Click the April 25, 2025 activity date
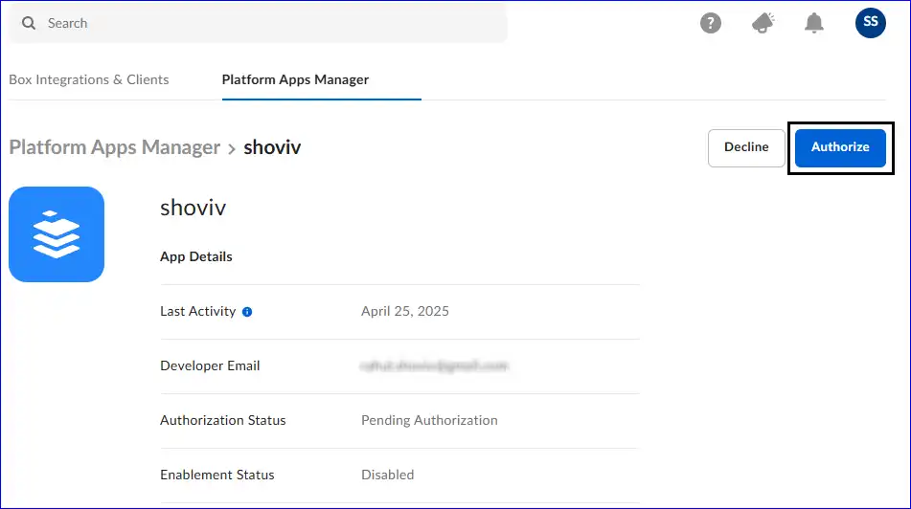The width and height of the screenshot is (911, 509). [404, 311]
